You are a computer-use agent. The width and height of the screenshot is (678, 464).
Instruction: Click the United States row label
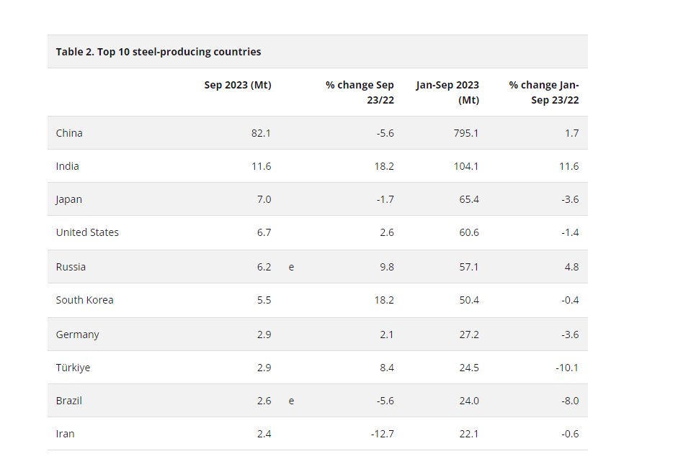(87, 232)
